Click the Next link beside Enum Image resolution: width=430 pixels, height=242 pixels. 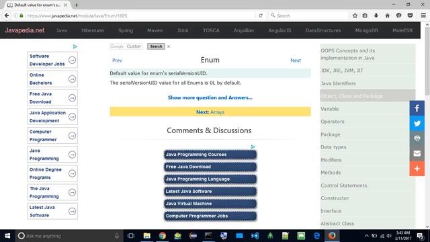coord(296,61)
